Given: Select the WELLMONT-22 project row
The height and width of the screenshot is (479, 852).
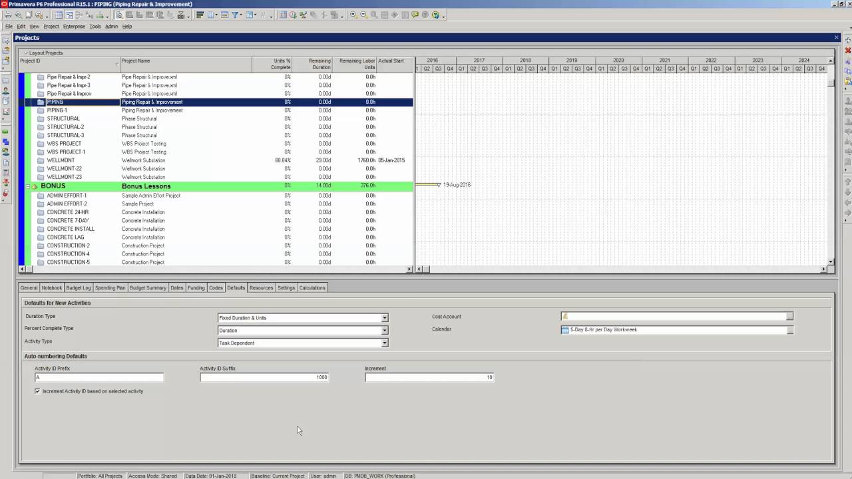Looking at the screenshot, I should tap(216, 169).
